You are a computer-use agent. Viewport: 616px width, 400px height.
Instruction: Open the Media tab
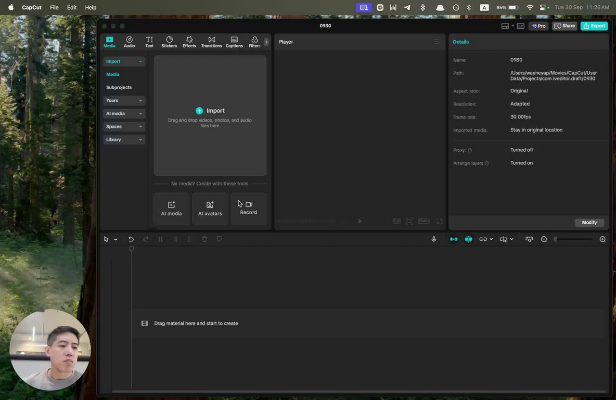[109, 42]
